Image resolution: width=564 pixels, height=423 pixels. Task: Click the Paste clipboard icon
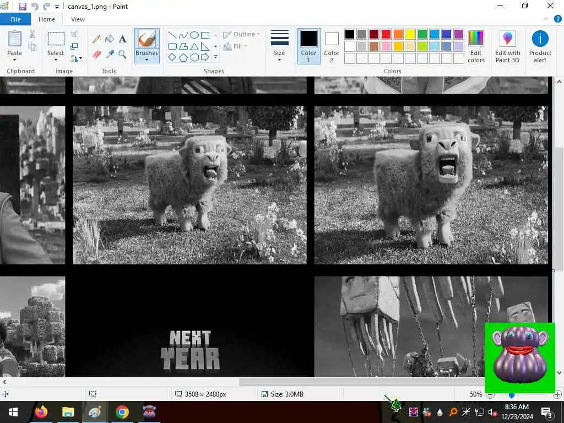pyautogui.click(x=15, y=39)
